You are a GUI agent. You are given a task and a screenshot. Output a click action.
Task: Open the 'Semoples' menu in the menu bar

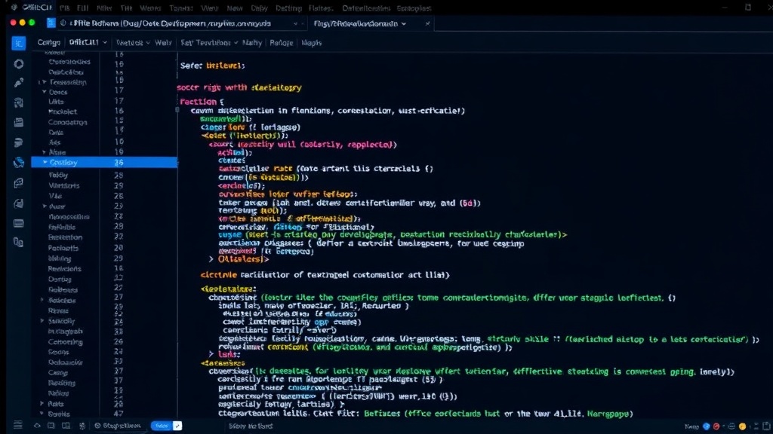click(x=414, y=8)
